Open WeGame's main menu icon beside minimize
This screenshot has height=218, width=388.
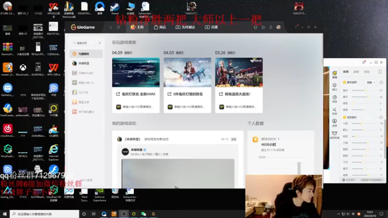pos(296,27)
